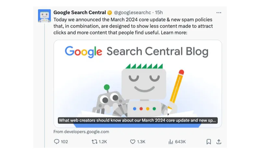Image resolution: width=260 pixels, height=154 pixels.
Task: Click the share post upload icon
Action: 219,142
